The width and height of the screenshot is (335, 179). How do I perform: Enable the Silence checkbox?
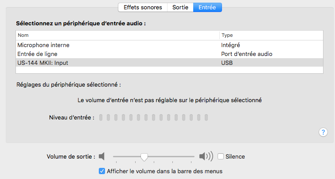point(221,156)
